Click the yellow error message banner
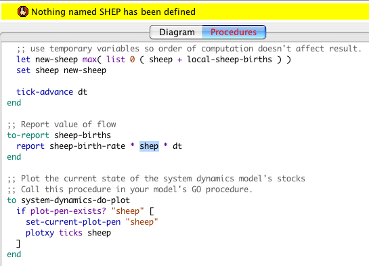The height and width of the screenshot is (266, 369). (x=184, y=12)
